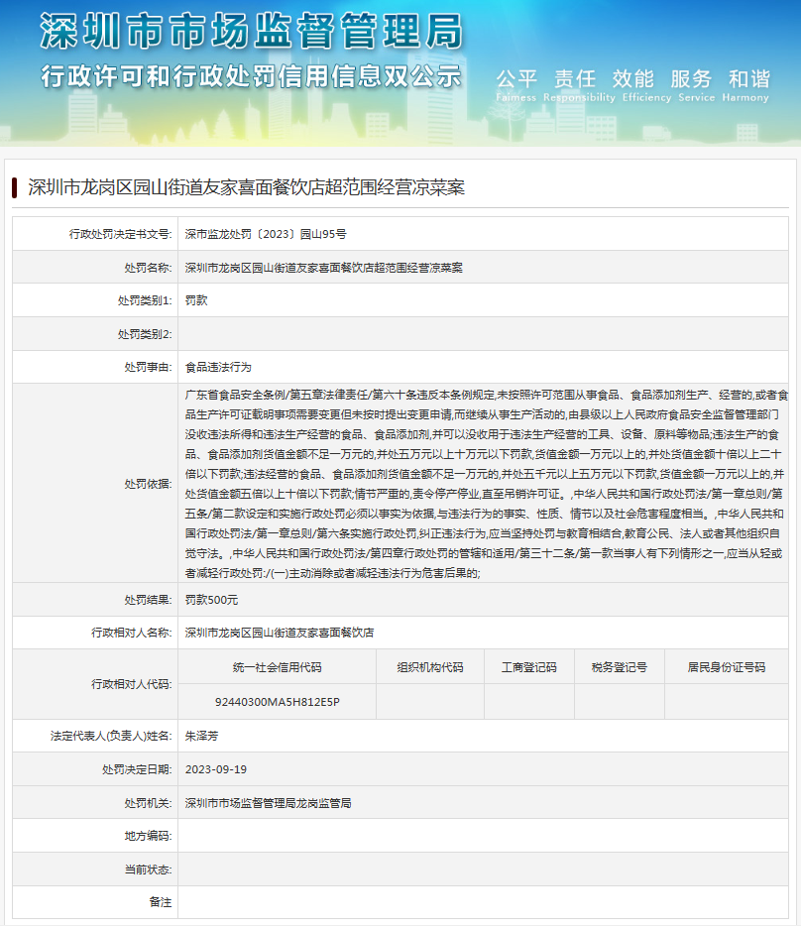801x927 pixels.
Task: Click the 处罚结果 label
Action: pos(148,600)
